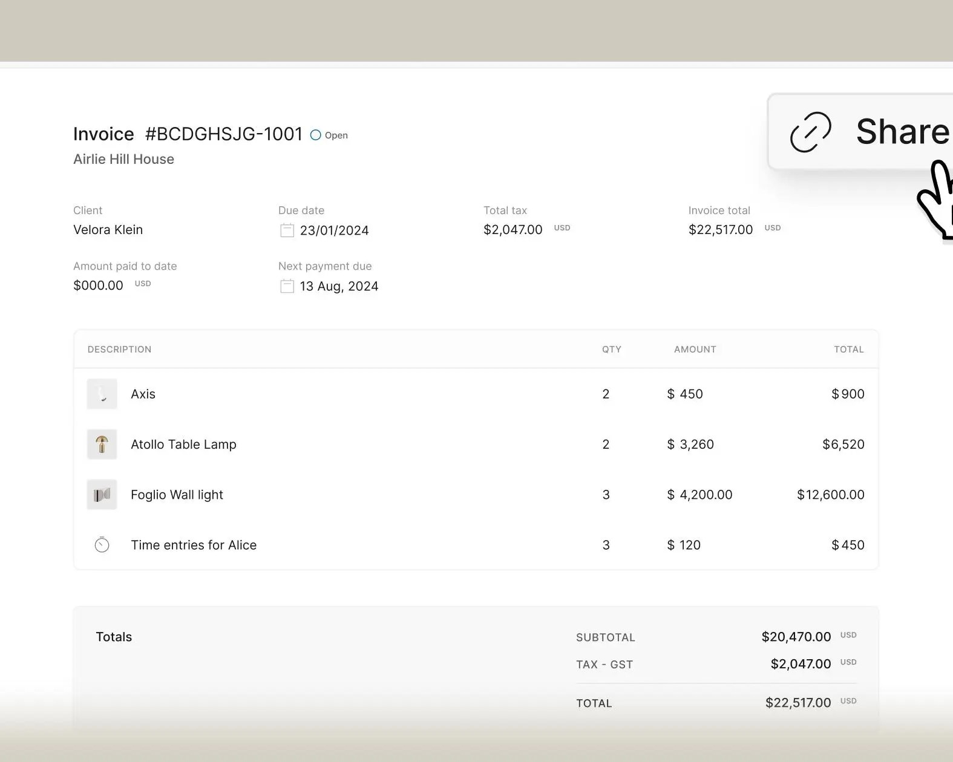Open the Airlie Hill House project link
The height and width of the screenshot is (762, 953).
click(123, 159)
